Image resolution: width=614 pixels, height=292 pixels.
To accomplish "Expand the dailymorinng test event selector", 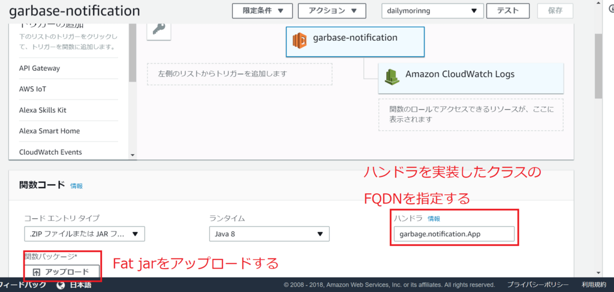I will pos(432,11).
